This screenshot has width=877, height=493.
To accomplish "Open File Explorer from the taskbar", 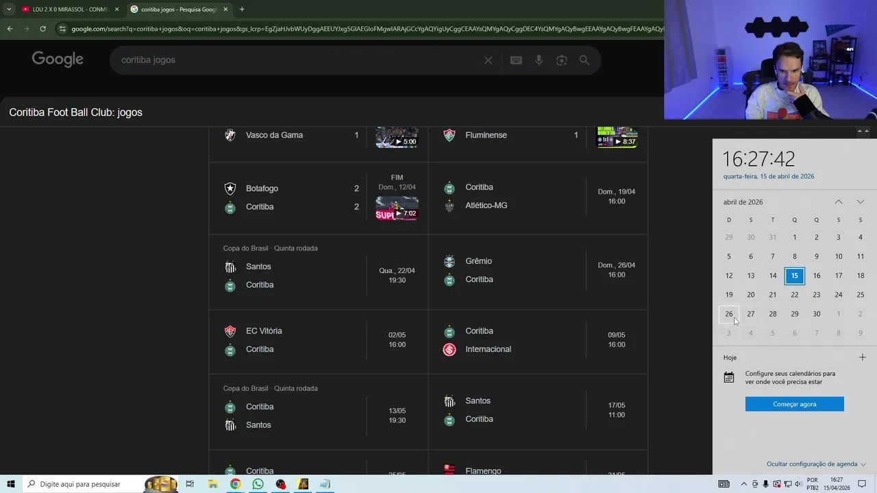I will tap(212, 484).
